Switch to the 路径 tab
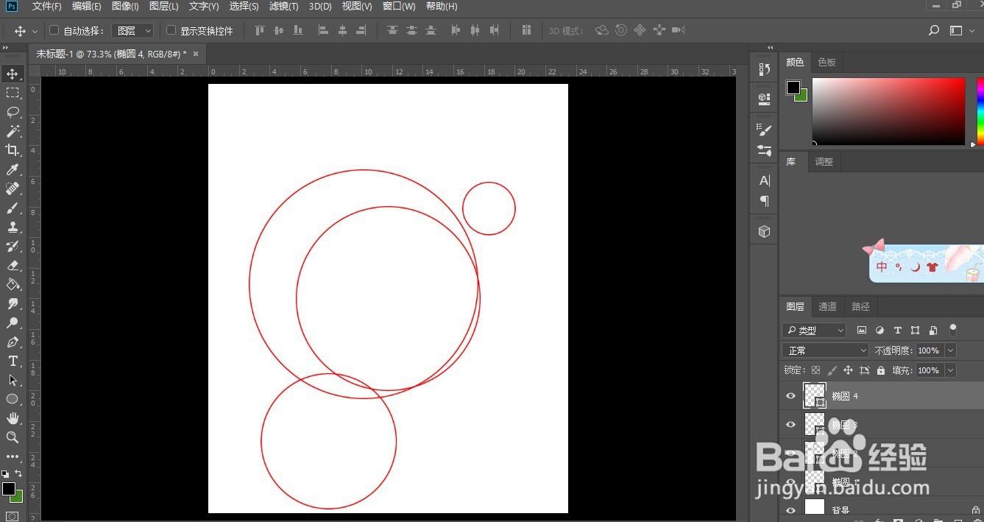The width and height of the screenshot is (984, 522). tap(860, 307)
